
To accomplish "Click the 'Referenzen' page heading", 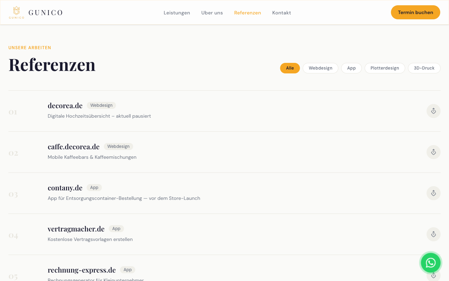I will [52, 65].
